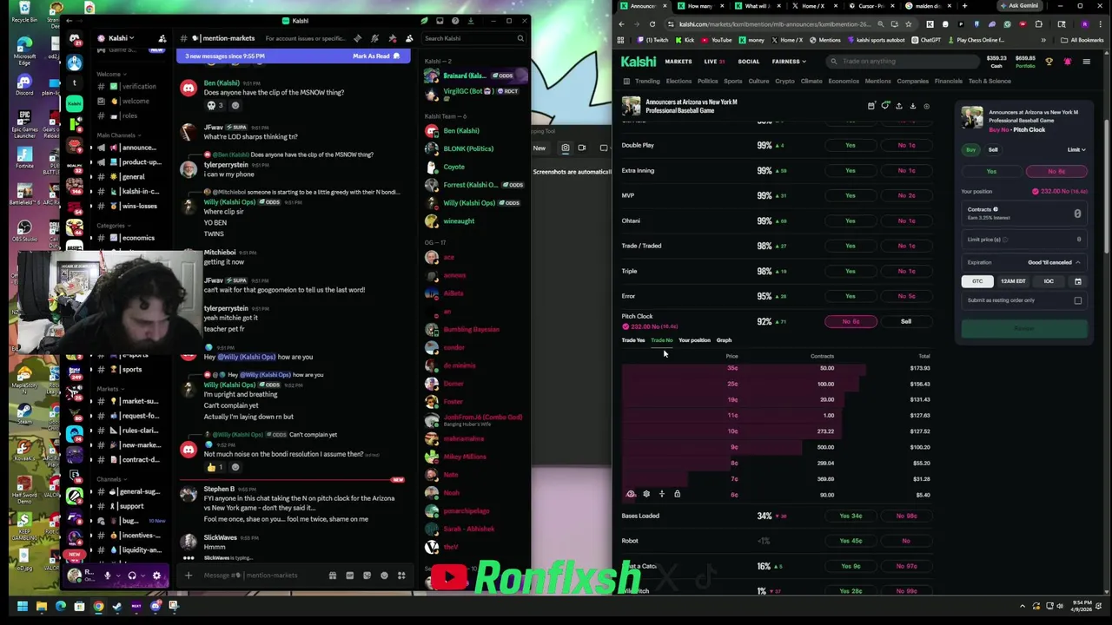
Task: Choose IOC expiration option
Action: point(1049,281)
